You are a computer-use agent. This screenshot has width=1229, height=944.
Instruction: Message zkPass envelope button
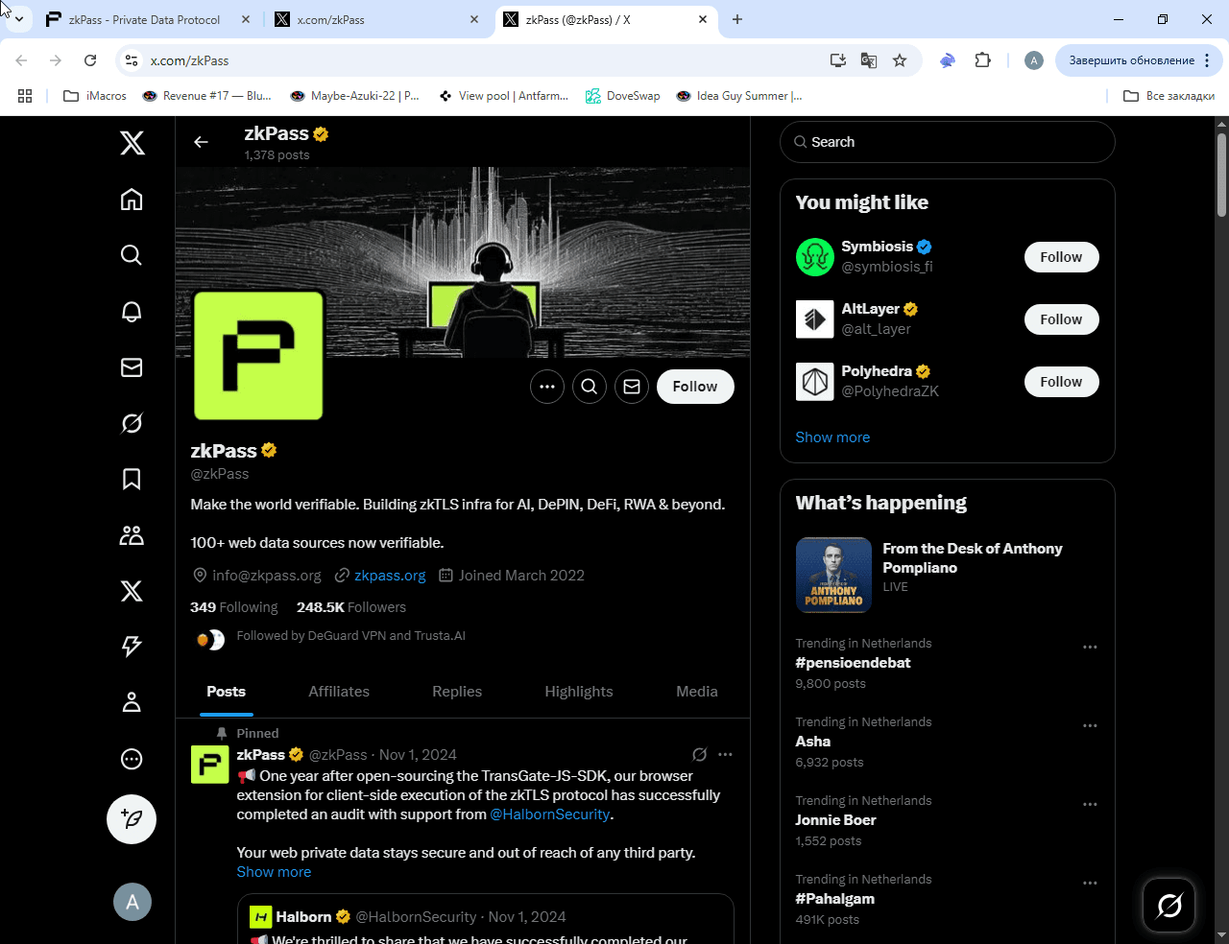tap(632, 387)
